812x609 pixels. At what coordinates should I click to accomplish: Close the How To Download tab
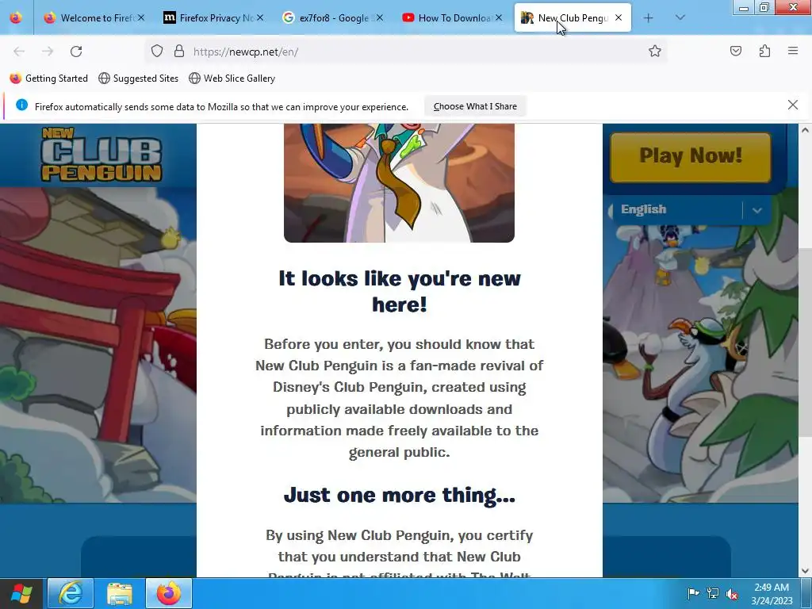[498, 17]
